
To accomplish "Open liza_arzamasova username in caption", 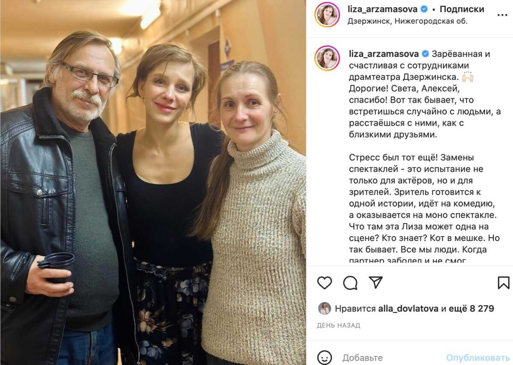I will [384, 54].
